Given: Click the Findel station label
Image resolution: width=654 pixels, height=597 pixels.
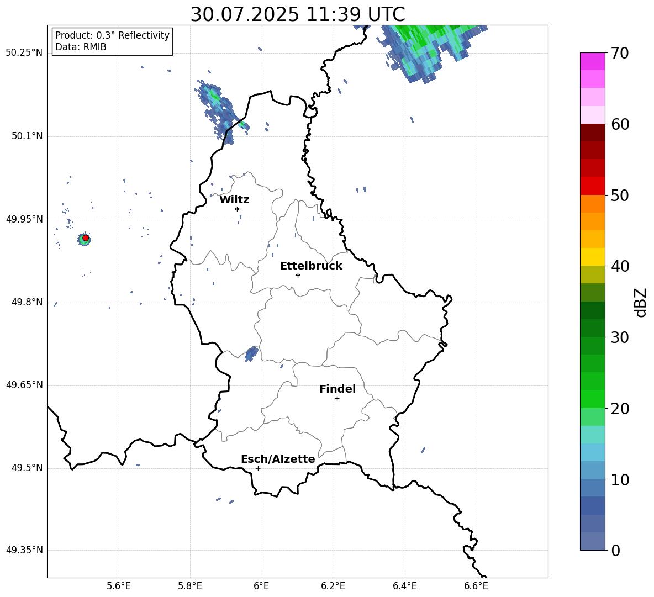Looking at the screenshot, I should (337, 389).
